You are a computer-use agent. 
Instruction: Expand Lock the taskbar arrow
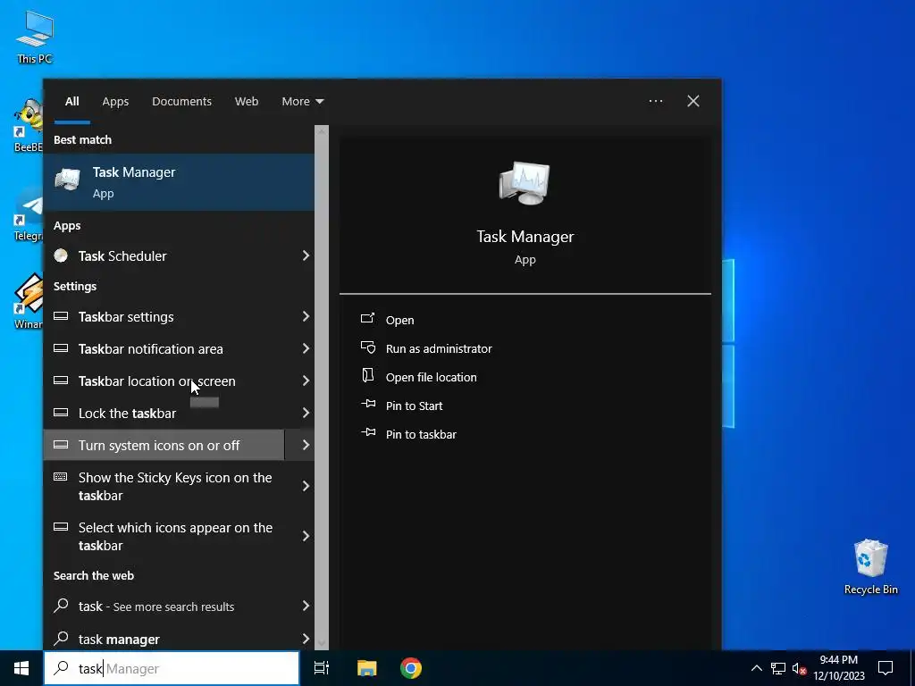click(306, 413)
